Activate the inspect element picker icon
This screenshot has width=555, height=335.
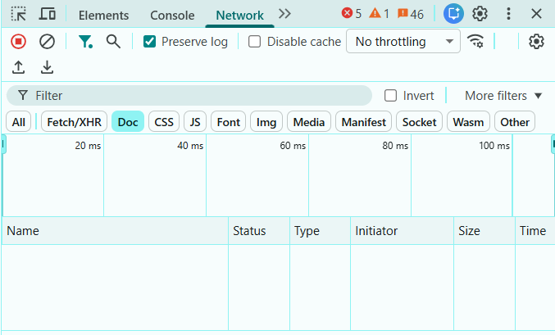[18, 14]
